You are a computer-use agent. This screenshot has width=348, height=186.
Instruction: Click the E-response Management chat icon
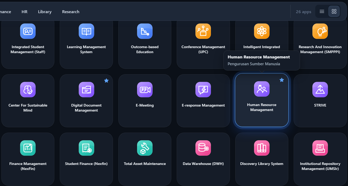[x=203, y=89]
